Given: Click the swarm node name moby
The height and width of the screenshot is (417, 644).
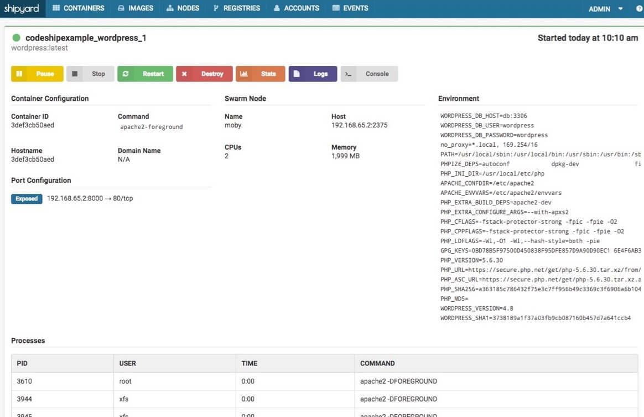Looking at the screenshot, I should tap(233, 125).
